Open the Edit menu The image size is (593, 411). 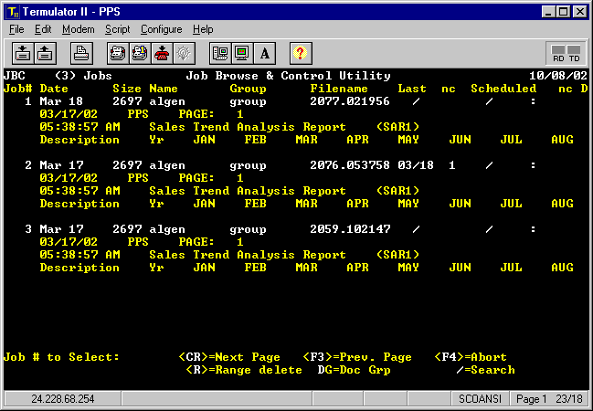(43, 29)
